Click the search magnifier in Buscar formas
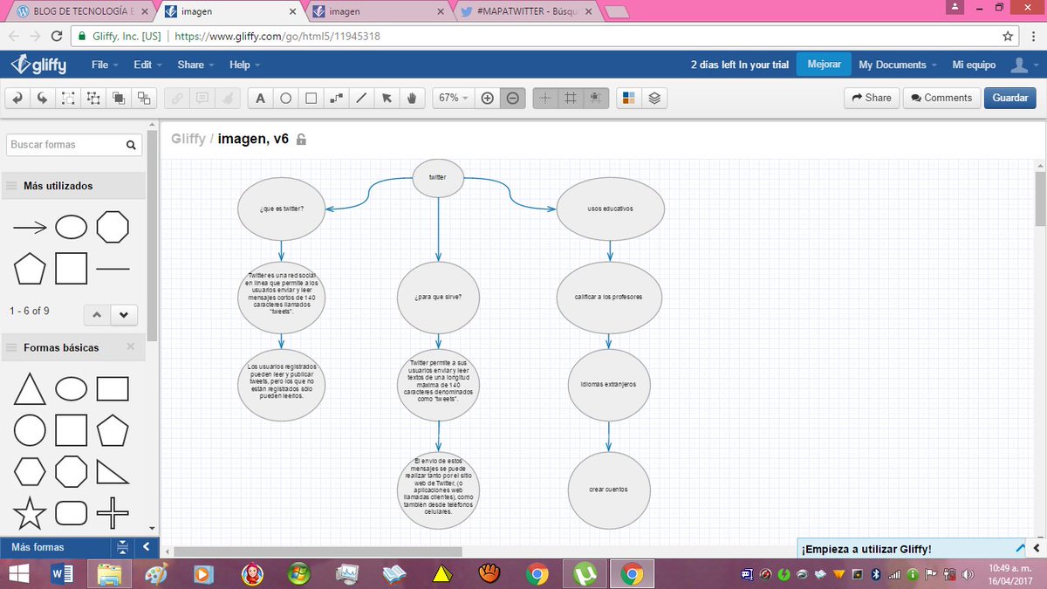The width and height of the screenshot is (1047, 589). [x=130, y=145]
